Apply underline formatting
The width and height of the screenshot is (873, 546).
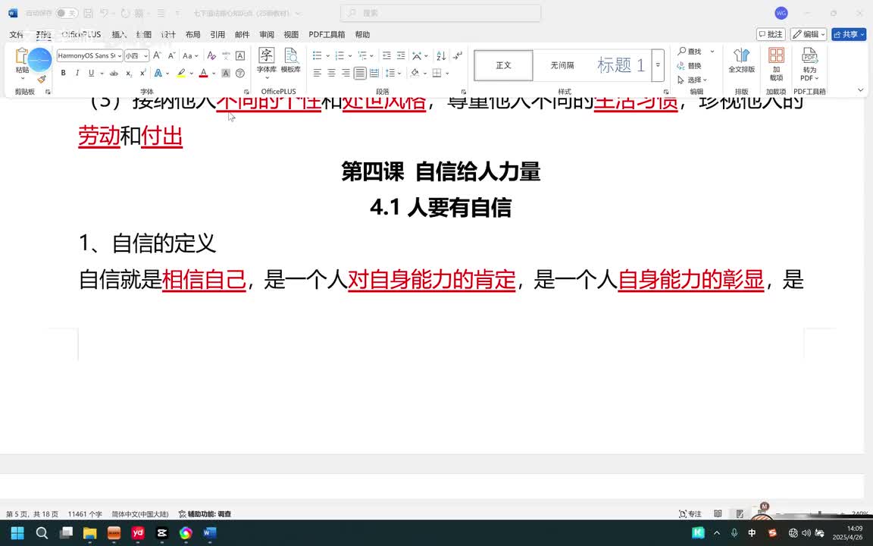91,73
